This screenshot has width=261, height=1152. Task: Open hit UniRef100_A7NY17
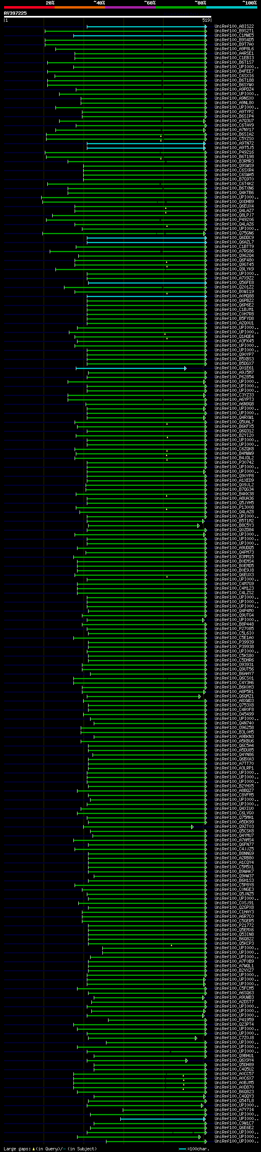[234, 130]
